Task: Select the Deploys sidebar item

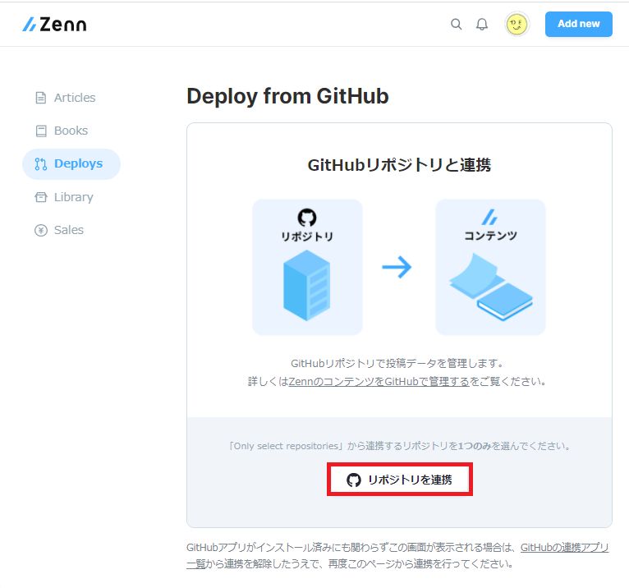Action: tap(71, 163)
